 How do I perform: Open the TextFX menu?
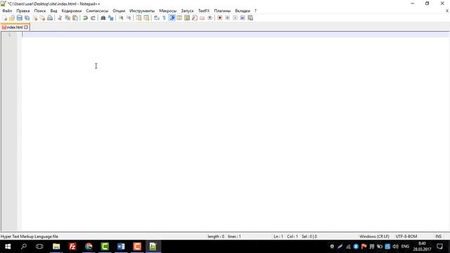tap(204, 11)
